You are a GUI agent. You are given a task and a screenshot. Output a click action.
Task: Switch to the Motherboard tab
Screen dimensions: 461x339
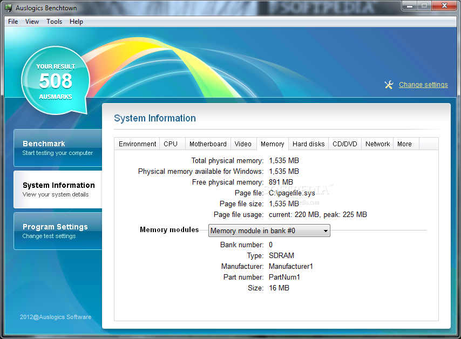208,144
